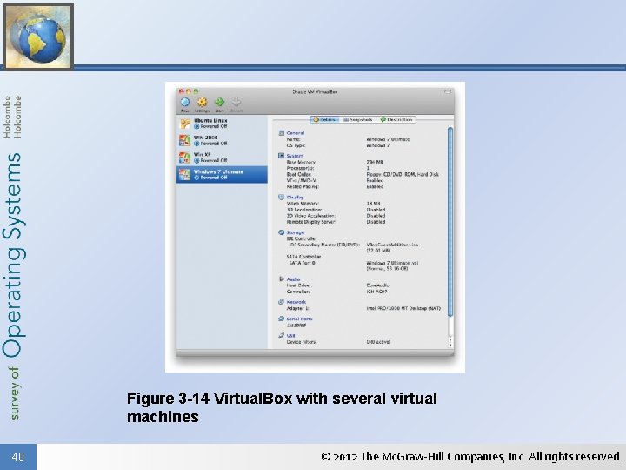The height and width of the screenshot is (470, 626).
Task: Click the red close window button
Action: pyautogui.click(x=181, y=91)
